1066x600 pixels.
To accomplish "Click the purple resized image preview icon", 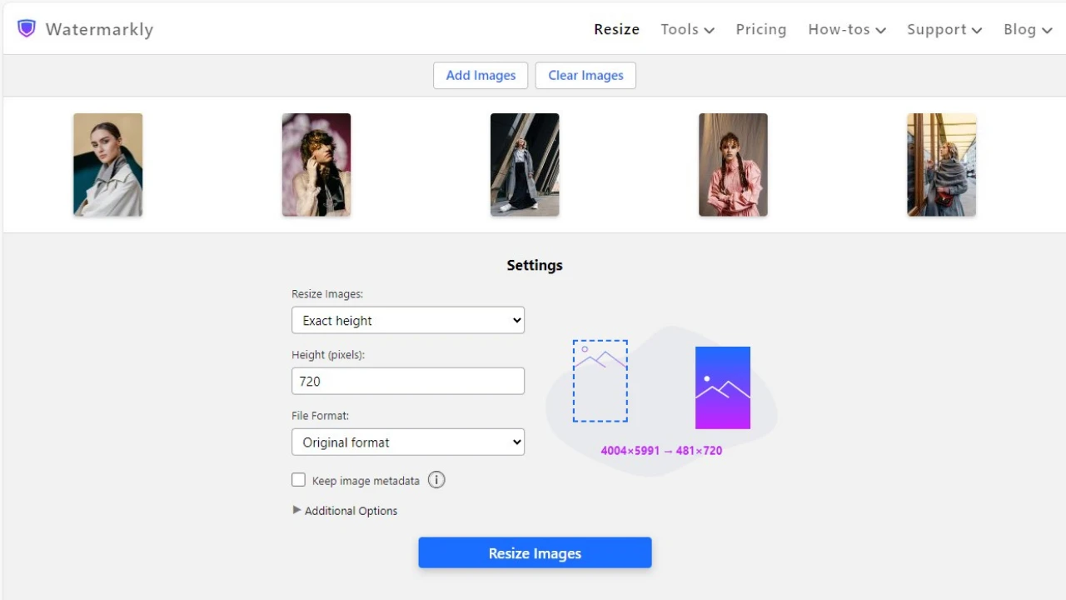I will pos(723,387).
